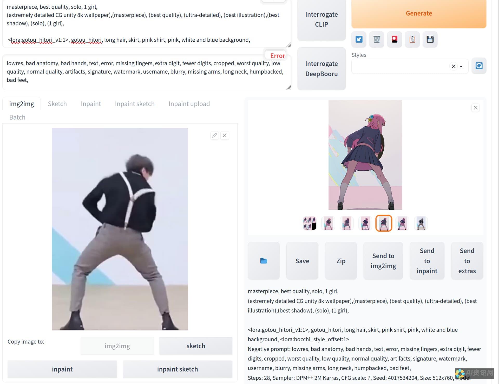The height and width of the screenshot is (384, 499).
Task: Select the sketch copy image option
Action: [x=196, y=346]
